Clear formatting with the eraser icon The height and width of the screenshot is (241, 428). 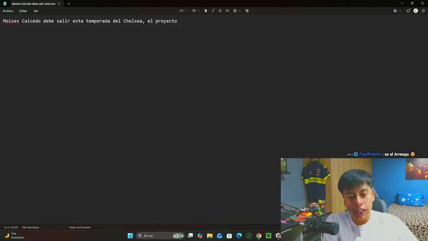click(x=247, y=11)
